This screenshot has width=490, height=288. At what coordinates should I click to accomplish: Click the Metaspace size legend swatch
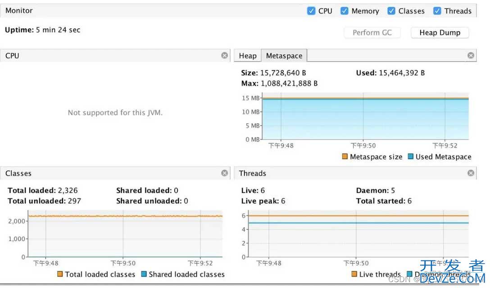[x=345, y=156]
